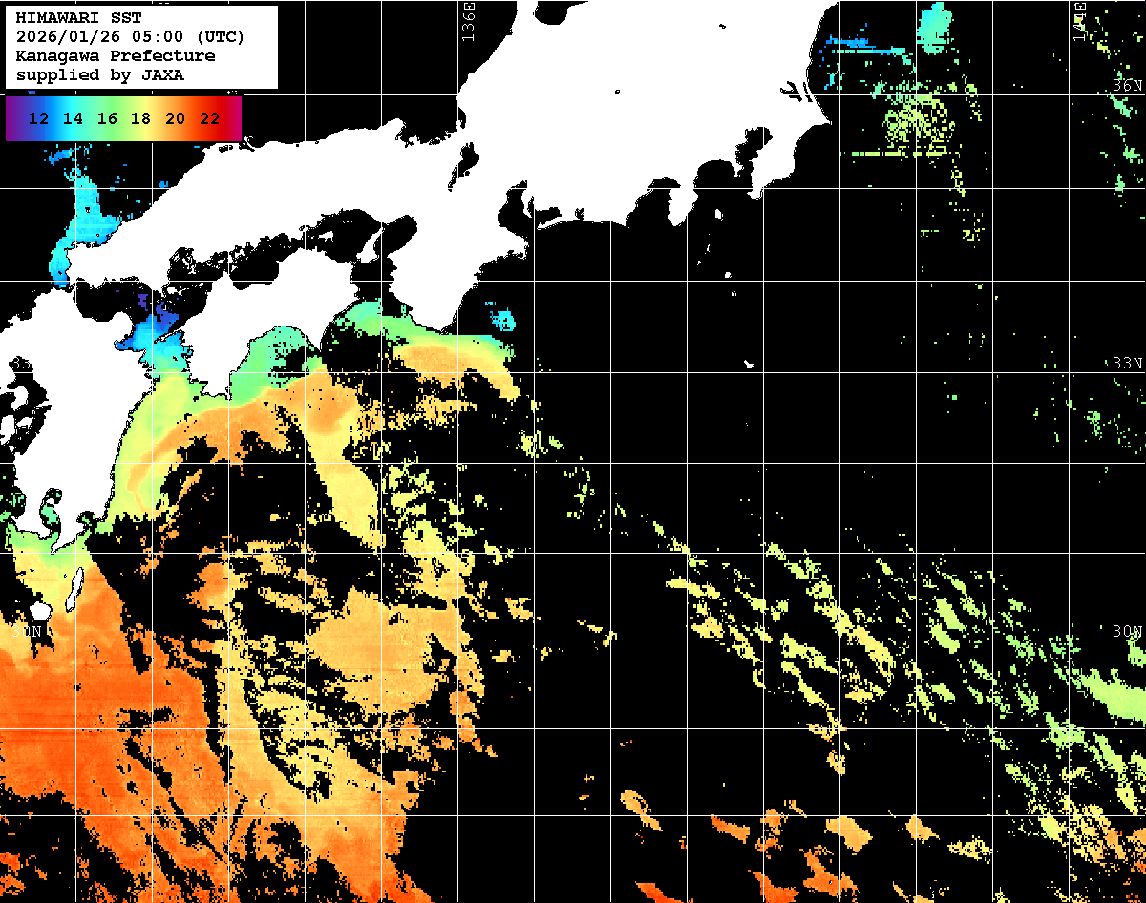1146x903 pixels.
Task: Select the 12 value on temperature legend
Action: point(39,118)
